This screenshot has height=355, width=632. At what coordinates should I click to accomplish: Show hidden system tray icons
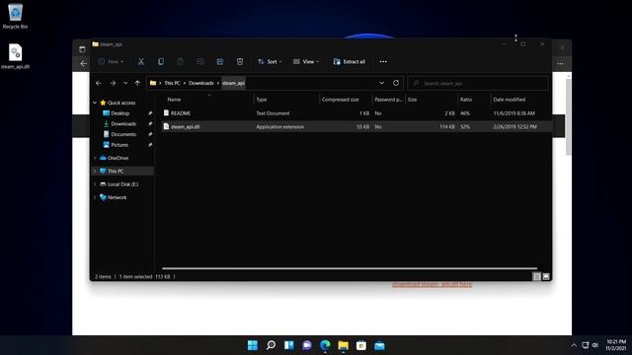(x=574, y=345)
